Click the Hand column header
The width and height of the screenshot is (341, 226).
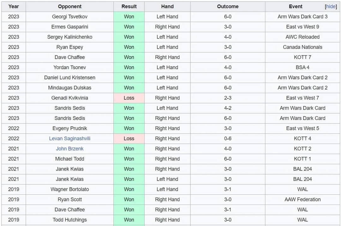click(167, 6)
